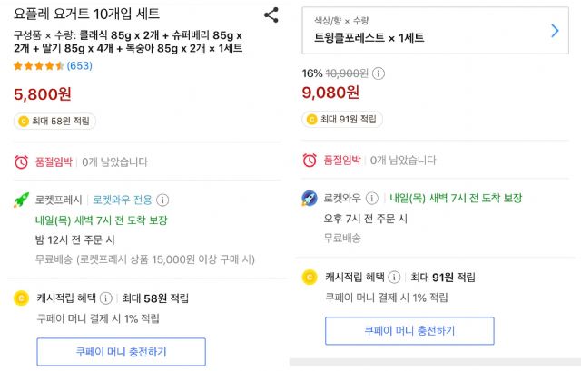581x371 pixels.
Task: Click 쿠페이 머니 충전하기 button under 91원 적립
Action: tap(409, 331)
